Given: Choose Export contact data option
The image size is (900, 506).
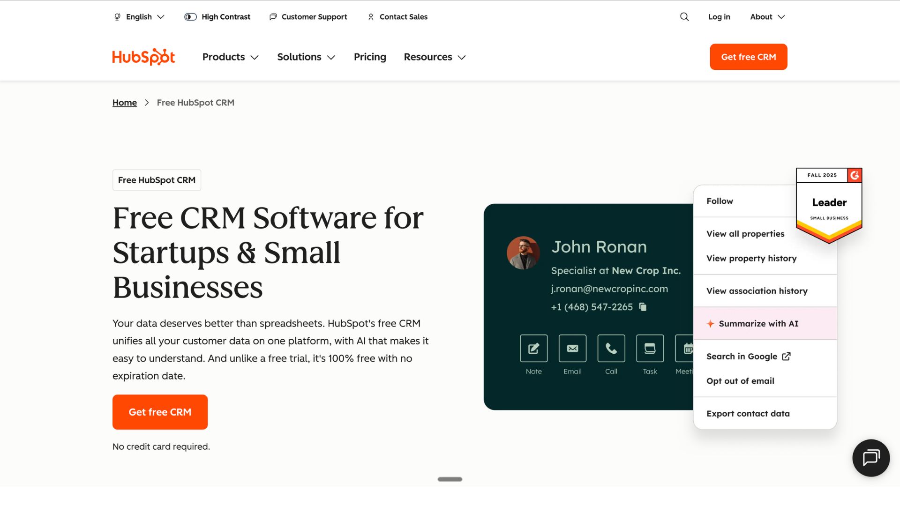Looking at the screenshot, I should pos(748,414).
